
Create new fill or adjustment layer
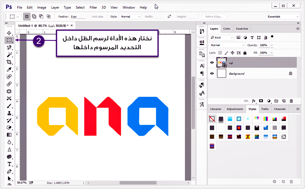coord(269,101)
